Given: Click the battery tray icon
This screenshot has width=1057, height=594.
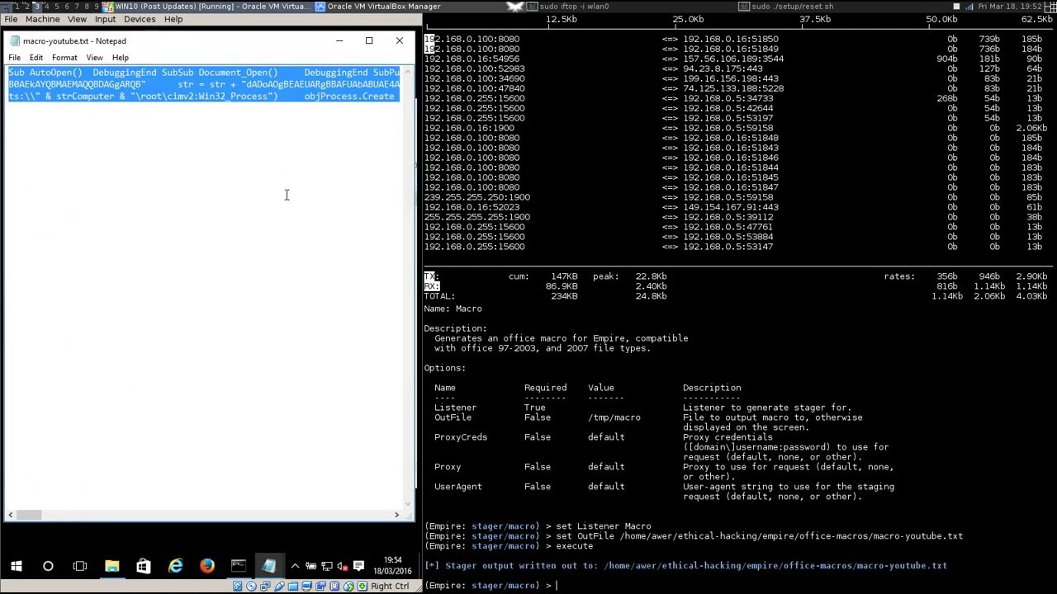Looking at the screenshot, I should point(311,566).
